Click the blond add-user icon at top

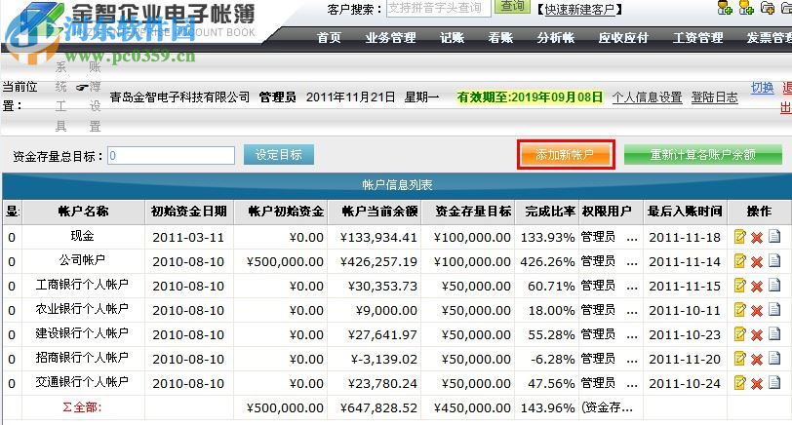pos(746,7)
